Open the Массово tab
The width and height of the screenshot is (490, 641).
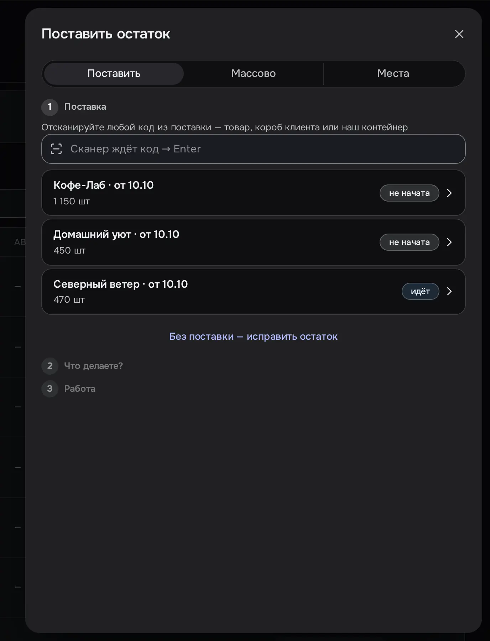pyautogui.click(x=254, y=73)
